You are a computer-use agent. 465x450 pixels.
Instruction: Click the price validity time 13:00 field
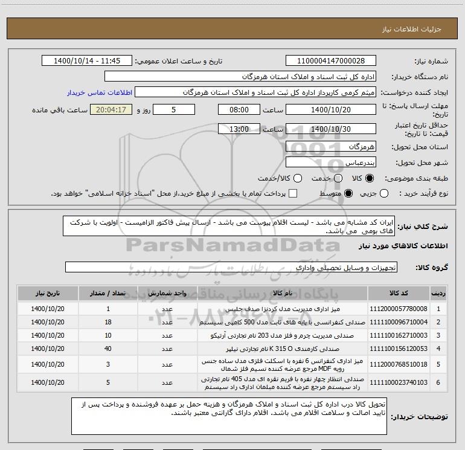239,129
